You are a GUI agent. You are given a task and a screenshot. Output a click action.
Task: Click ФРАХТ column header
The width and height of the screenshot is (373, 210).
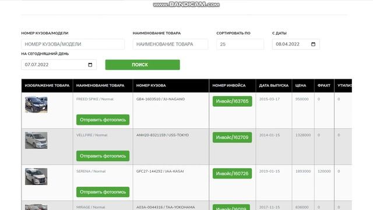point(324,86)
